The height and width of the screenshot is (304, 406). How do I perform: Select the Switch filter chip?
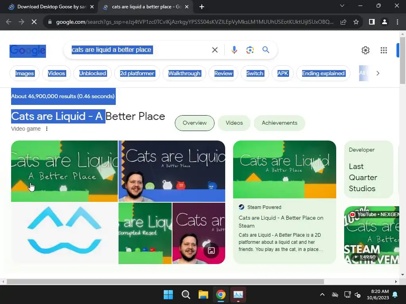255,73
